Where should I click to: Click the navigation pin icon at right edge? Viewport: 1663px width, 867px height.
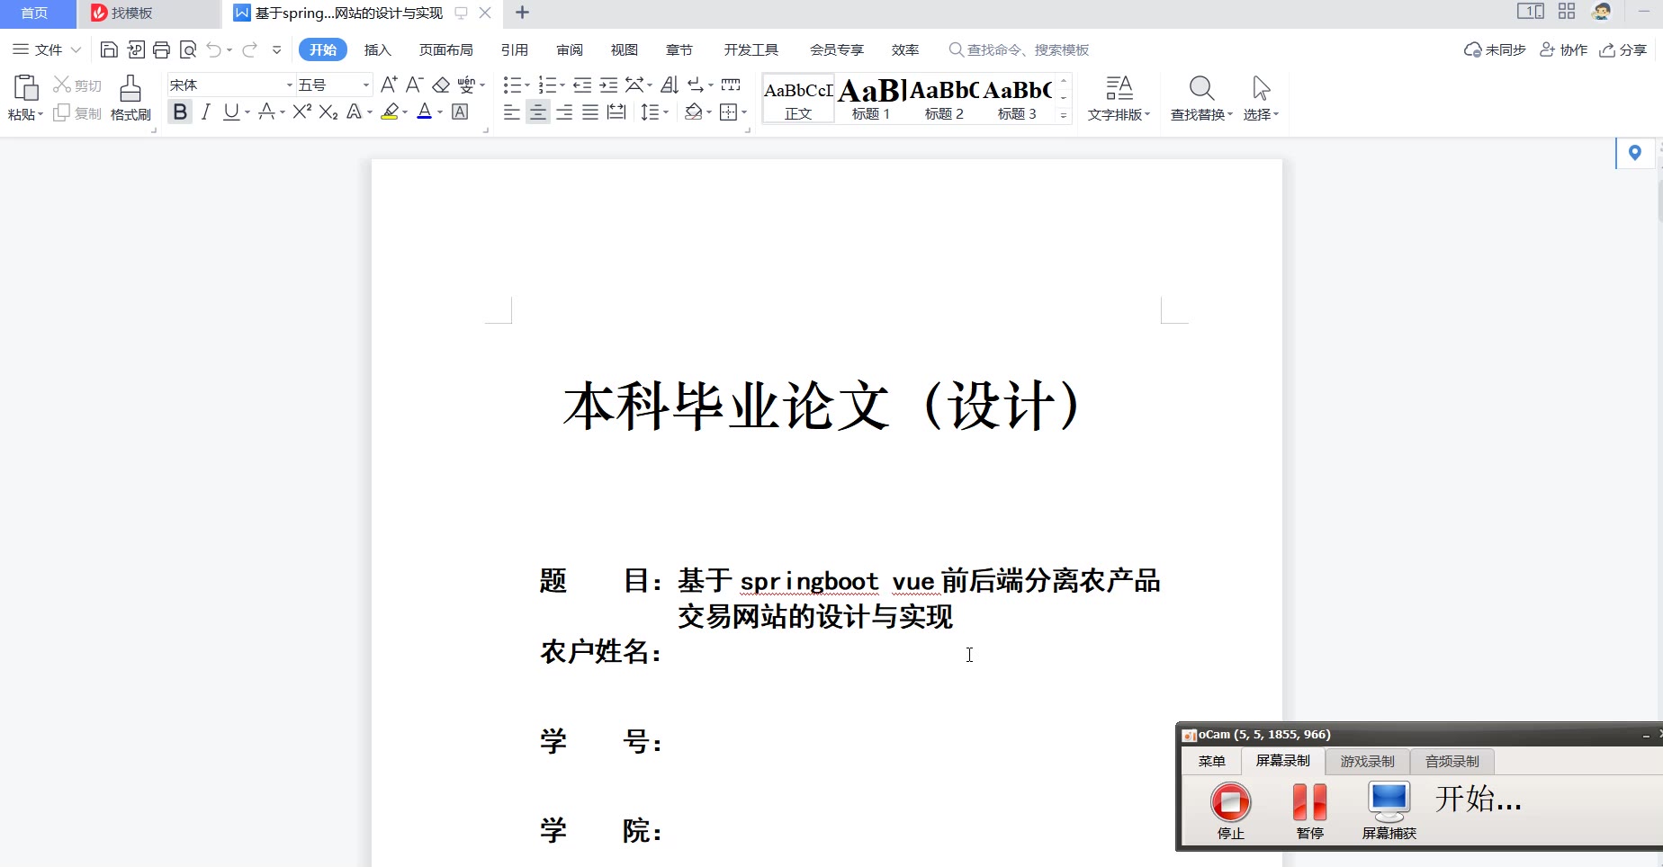point(1635,153)
